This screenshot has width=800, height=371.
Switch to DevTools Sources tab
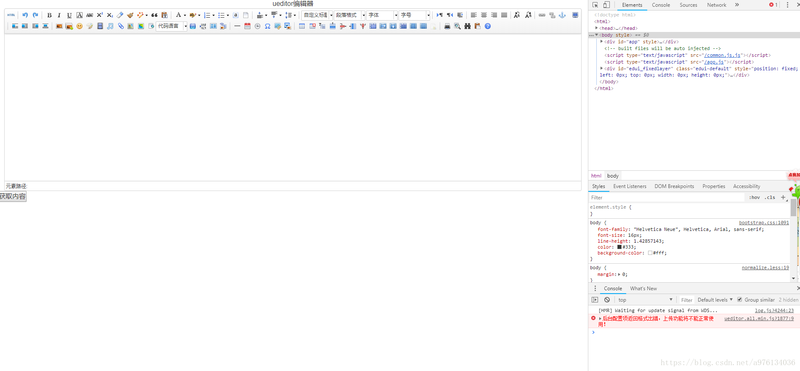pos(688,5)
